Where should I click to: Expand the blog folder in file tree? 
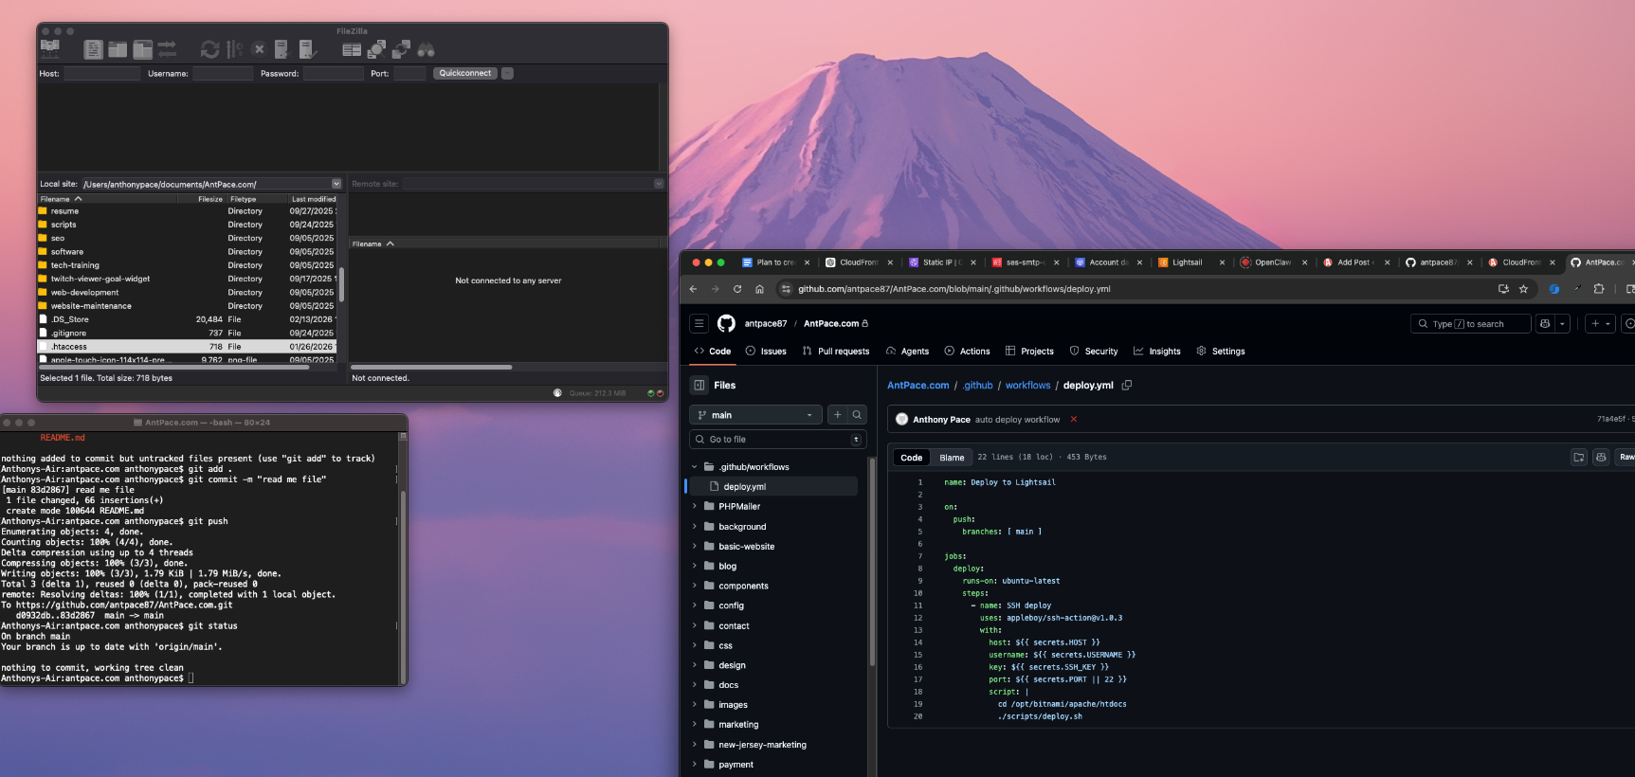point(695,567)
